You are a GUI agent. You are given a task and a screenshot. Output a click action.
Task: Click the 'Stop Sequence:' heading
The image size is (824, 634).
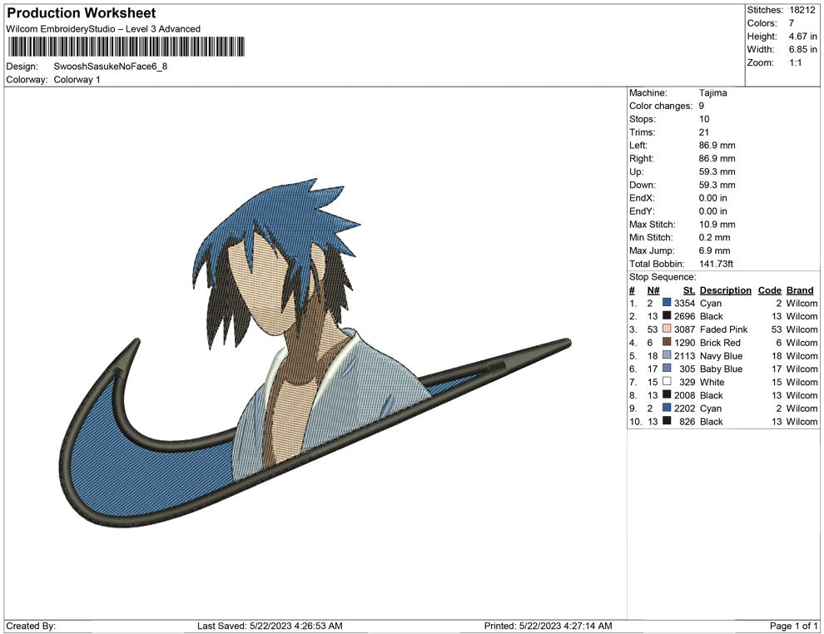coord(663,277)
